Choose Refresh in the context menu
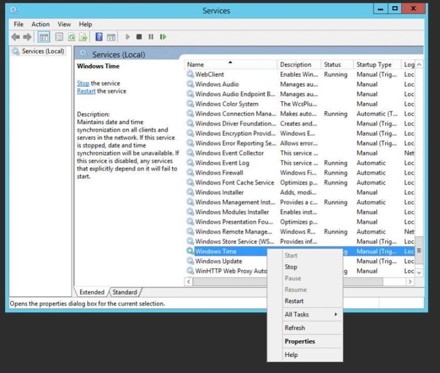Viewport: 440px width, 373px height. (305, 328)
